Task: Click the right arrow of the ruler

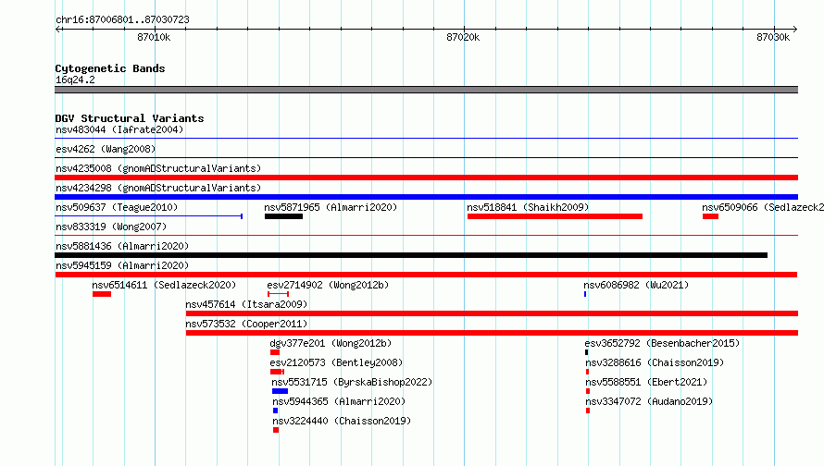Action: click(794, 29)
